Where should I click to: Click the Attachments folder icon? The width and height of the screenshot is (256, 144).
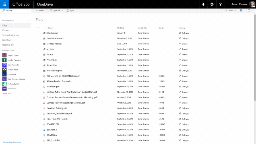(x=44, y=33)
